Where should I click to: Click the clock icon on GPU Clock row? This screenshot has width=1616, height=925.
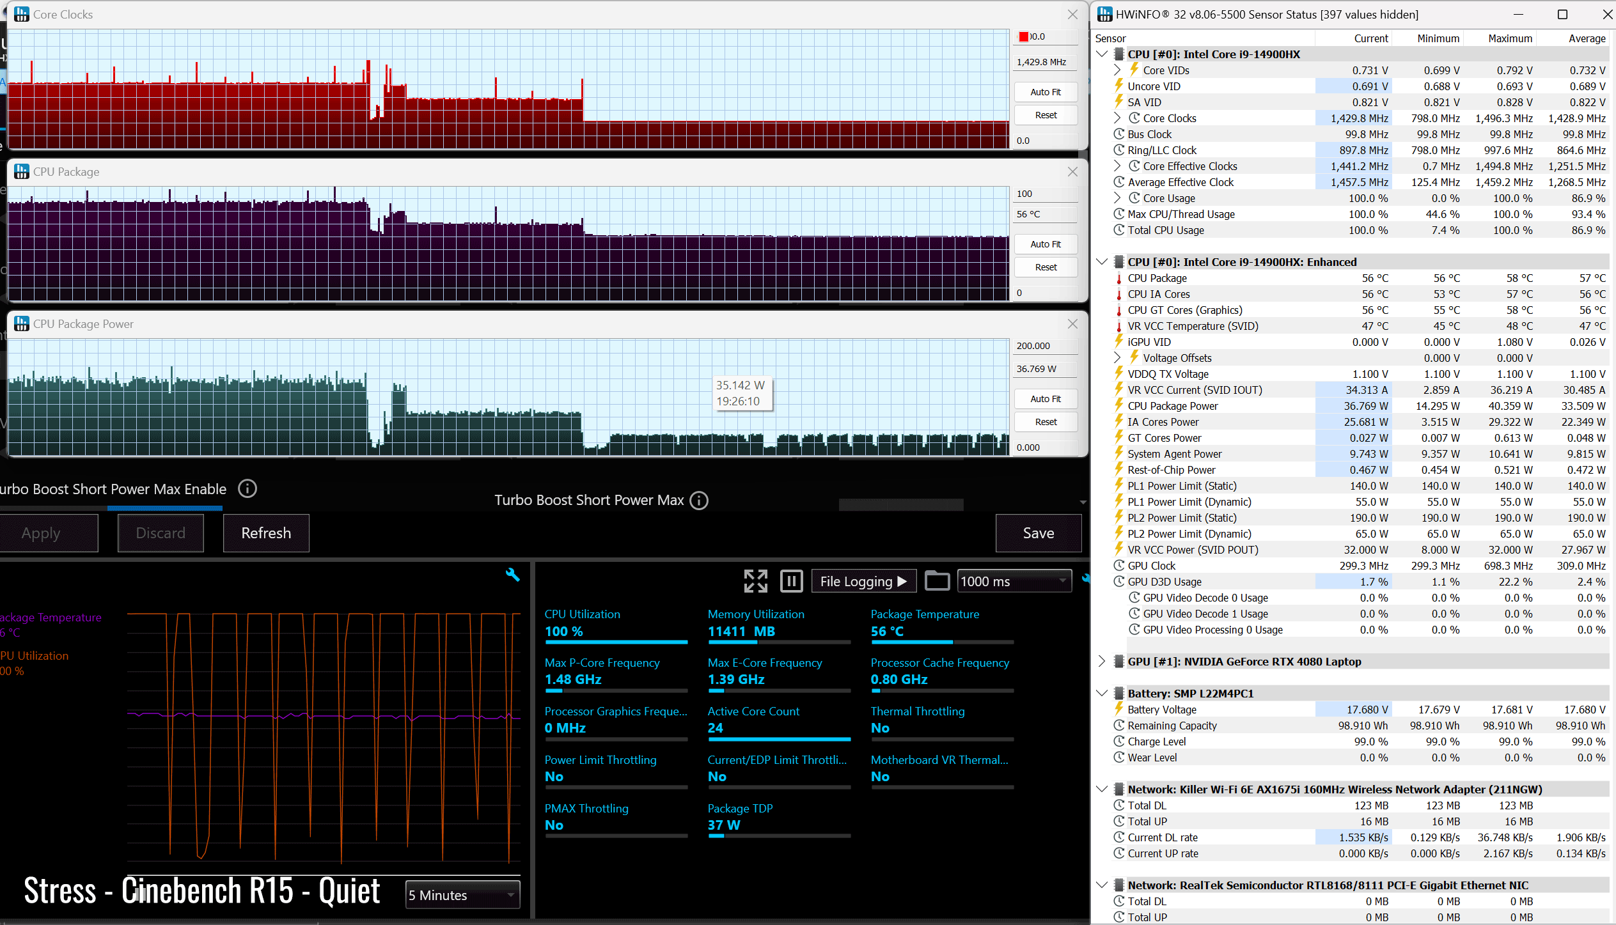click(x=1119, y=566)
